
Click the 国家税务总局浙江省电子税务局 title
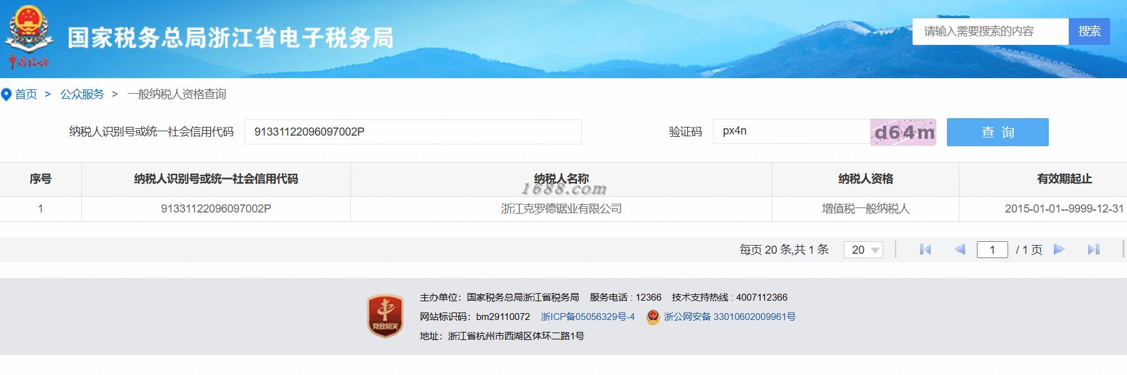click(231, 37)
